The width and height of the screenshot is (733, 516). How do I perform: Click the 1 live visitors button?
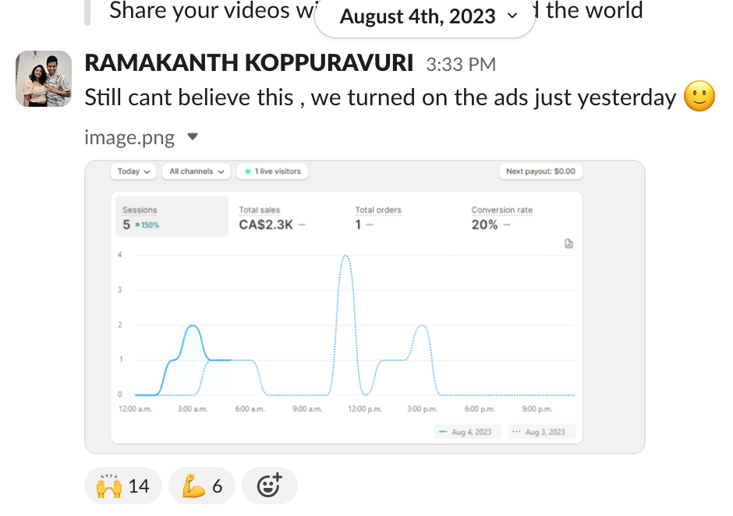click(272, 171)
